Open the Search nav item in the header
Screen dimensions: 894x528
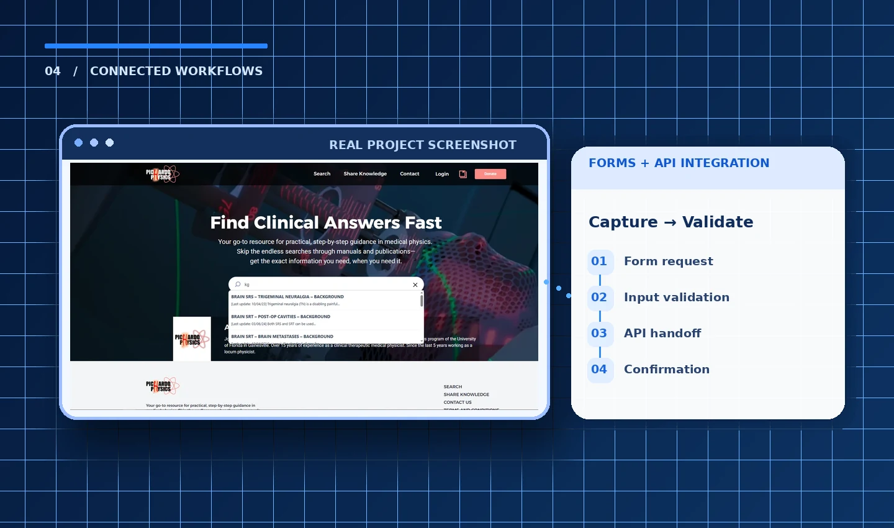(322, 174)
